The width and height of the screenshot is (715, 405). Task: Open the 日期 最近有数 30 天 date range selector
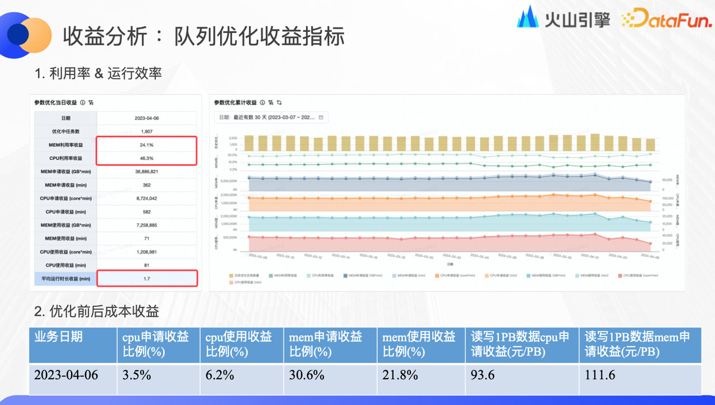271,117
